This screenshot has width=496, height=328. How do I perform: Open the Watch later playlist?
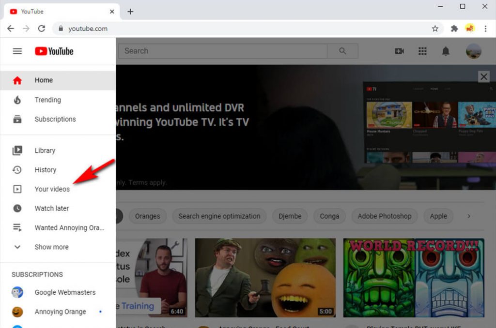pos(58,208)
